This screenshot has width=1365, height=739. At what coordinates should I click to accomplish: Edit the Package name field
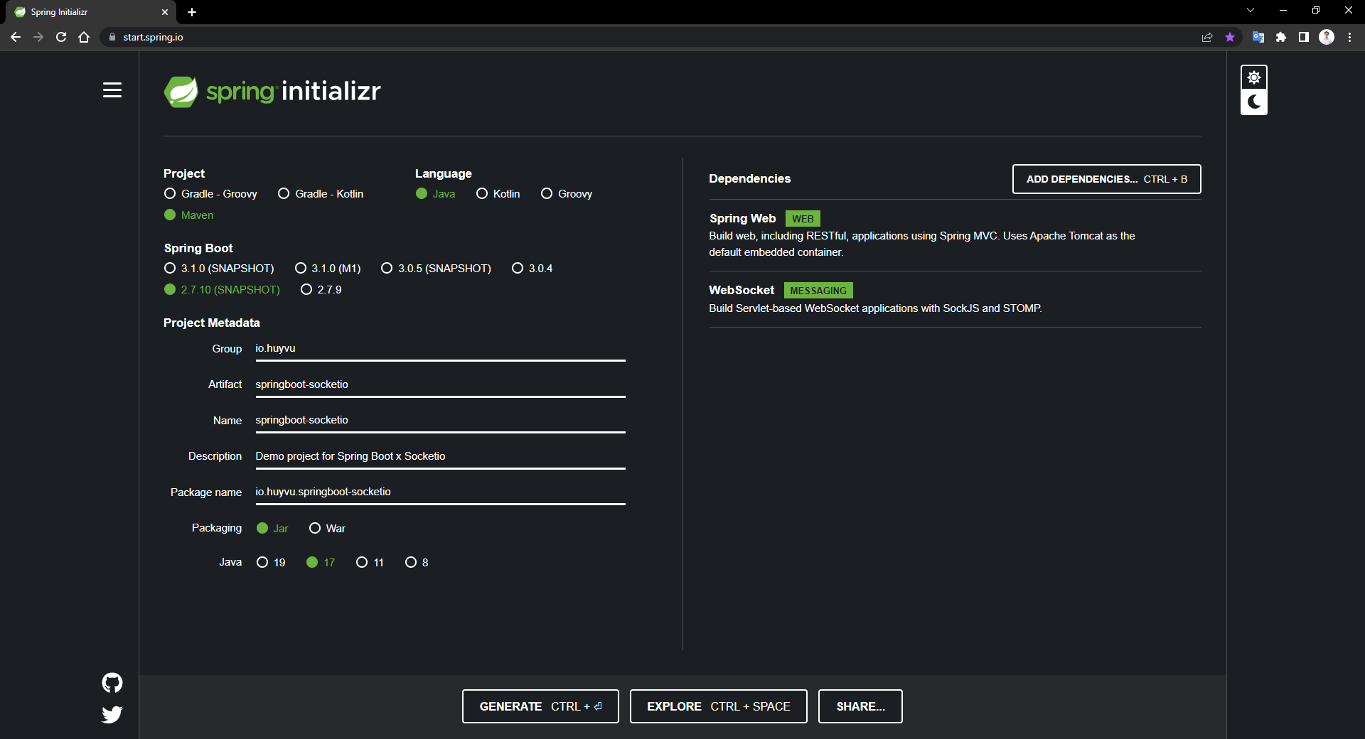point(440,492)
